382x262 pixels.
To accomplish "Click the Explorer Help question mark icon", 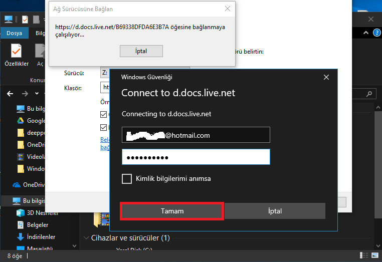I will 376,33.
